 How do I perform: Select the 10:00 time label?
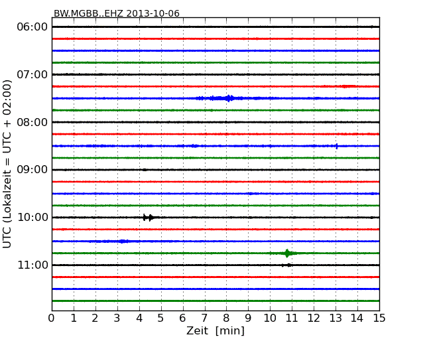click(32, 218)
